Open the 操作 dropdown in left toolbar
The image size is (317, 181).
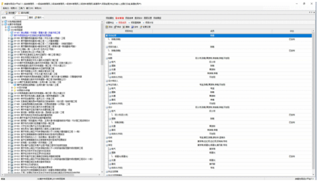tap(39, 18)
